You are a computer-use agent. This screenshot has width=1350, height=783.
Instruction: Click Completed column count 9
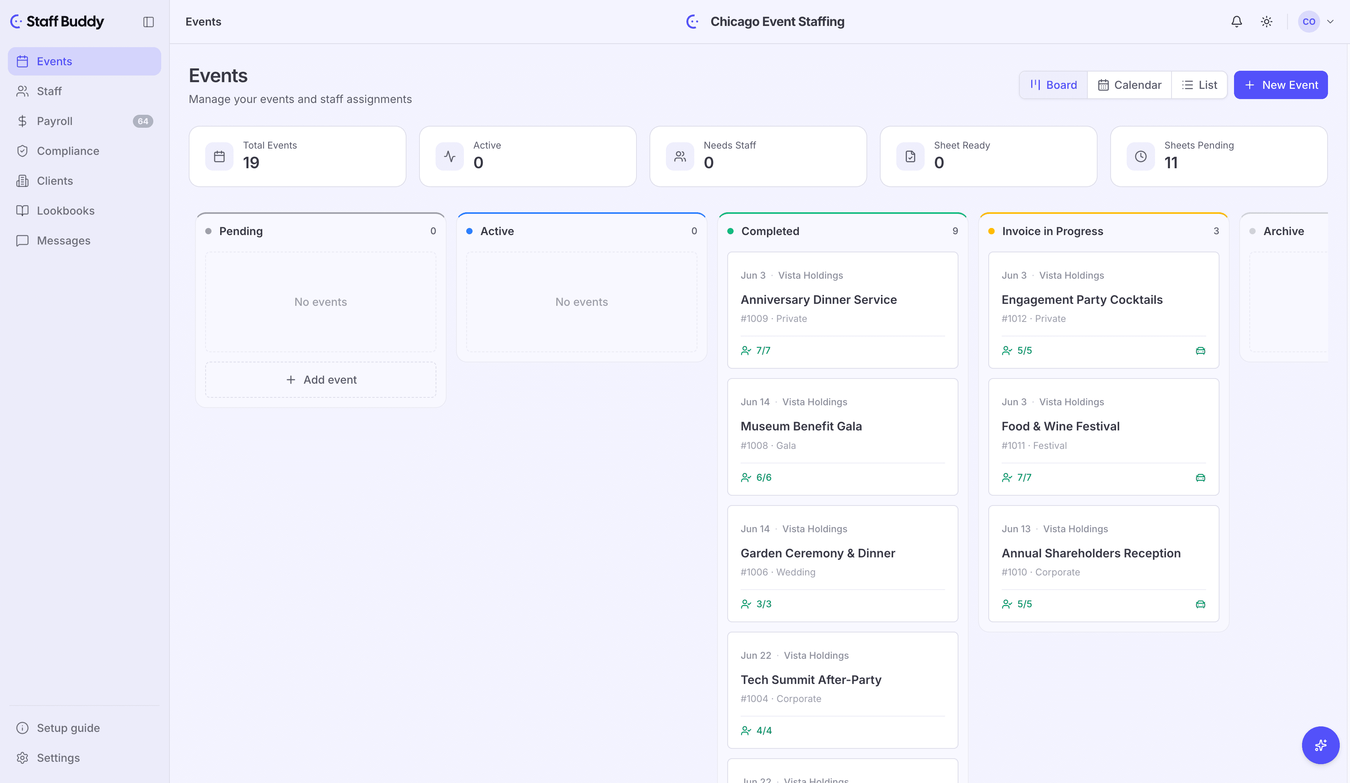click(x=955, y=231)
